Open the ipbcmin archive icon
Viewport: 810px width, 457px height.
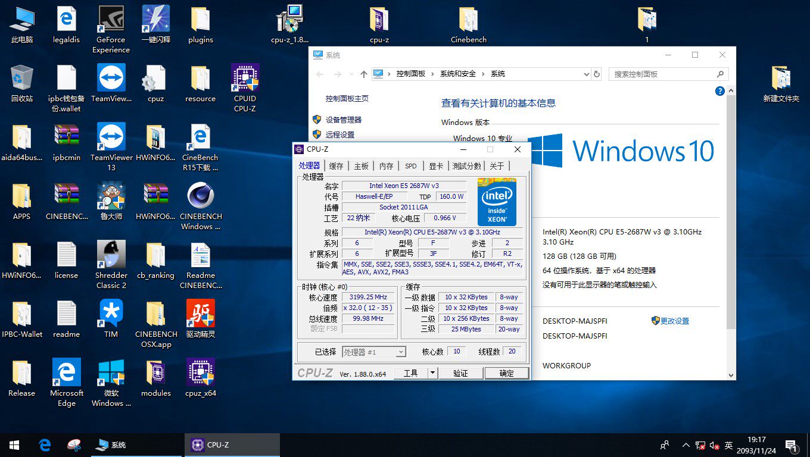[67, 143]
